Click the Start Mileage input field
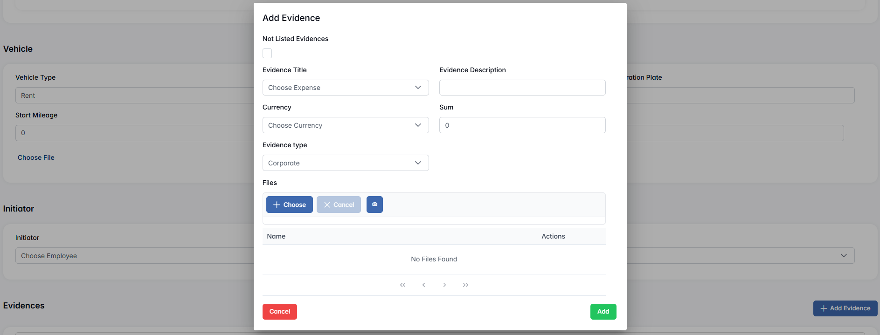The width and height of the screenshot is (880, 335). coord(135,133)
